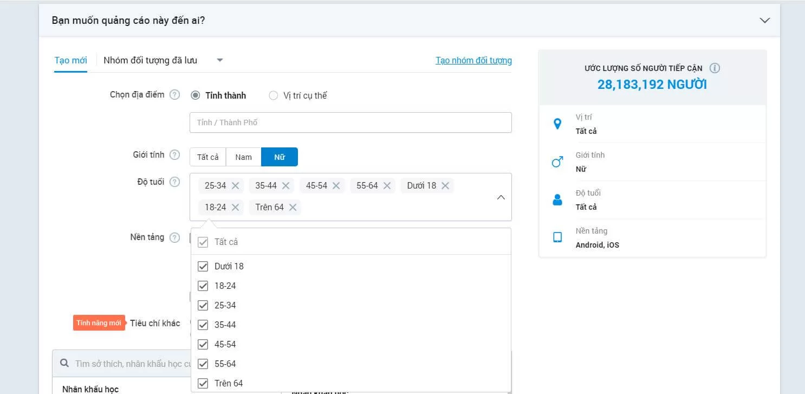Image resolution: width=805 pixels, height=394 pixels.
Task: Click help icon beside Độ tuổi label
Action: (174, 182)
